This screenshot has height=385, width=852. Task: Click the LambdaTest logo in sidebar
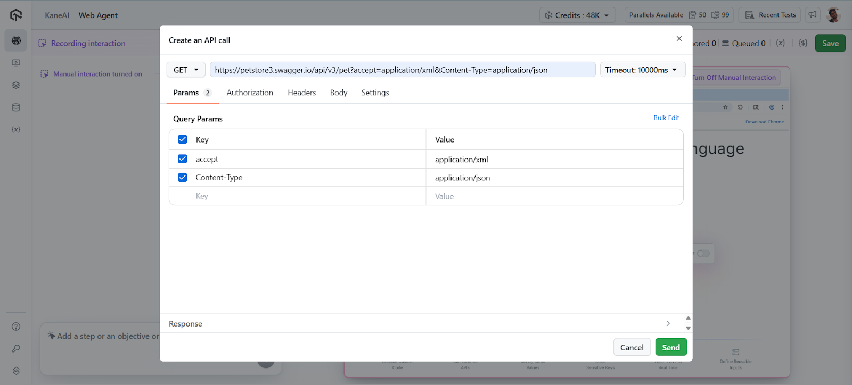[16, 15]
